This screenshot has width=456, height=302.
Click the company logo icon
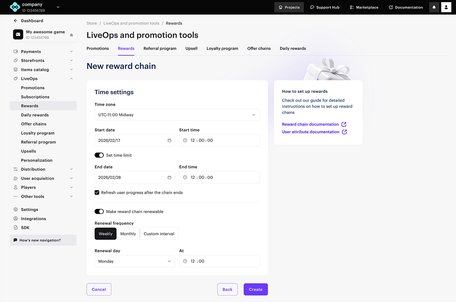pos(14,7)
